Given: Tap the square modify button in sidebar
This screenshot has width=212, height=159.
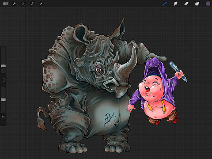Looking at the screenshot, I should pyautogui.click(x=3, y=80).
